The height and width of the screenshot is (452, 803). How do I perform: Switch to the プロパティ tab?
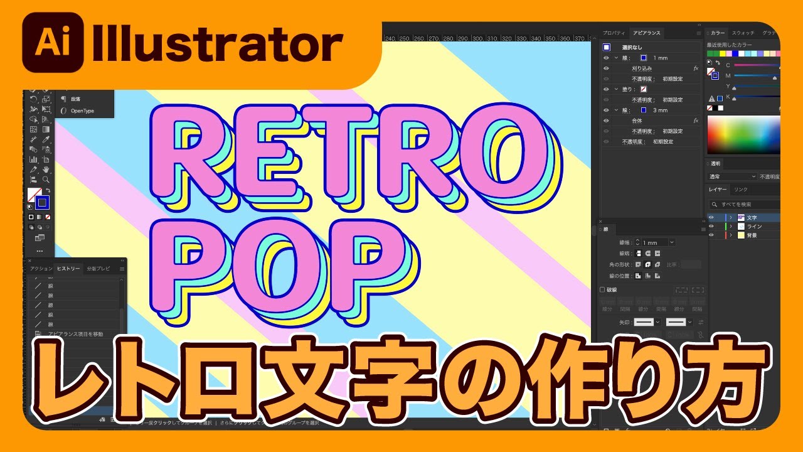tap(614, 33)
